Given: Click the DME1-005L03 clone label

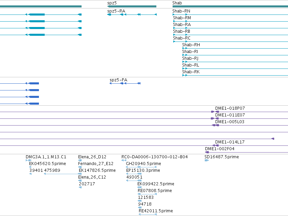Looking at the screenshot, I should tap(230, 122).
